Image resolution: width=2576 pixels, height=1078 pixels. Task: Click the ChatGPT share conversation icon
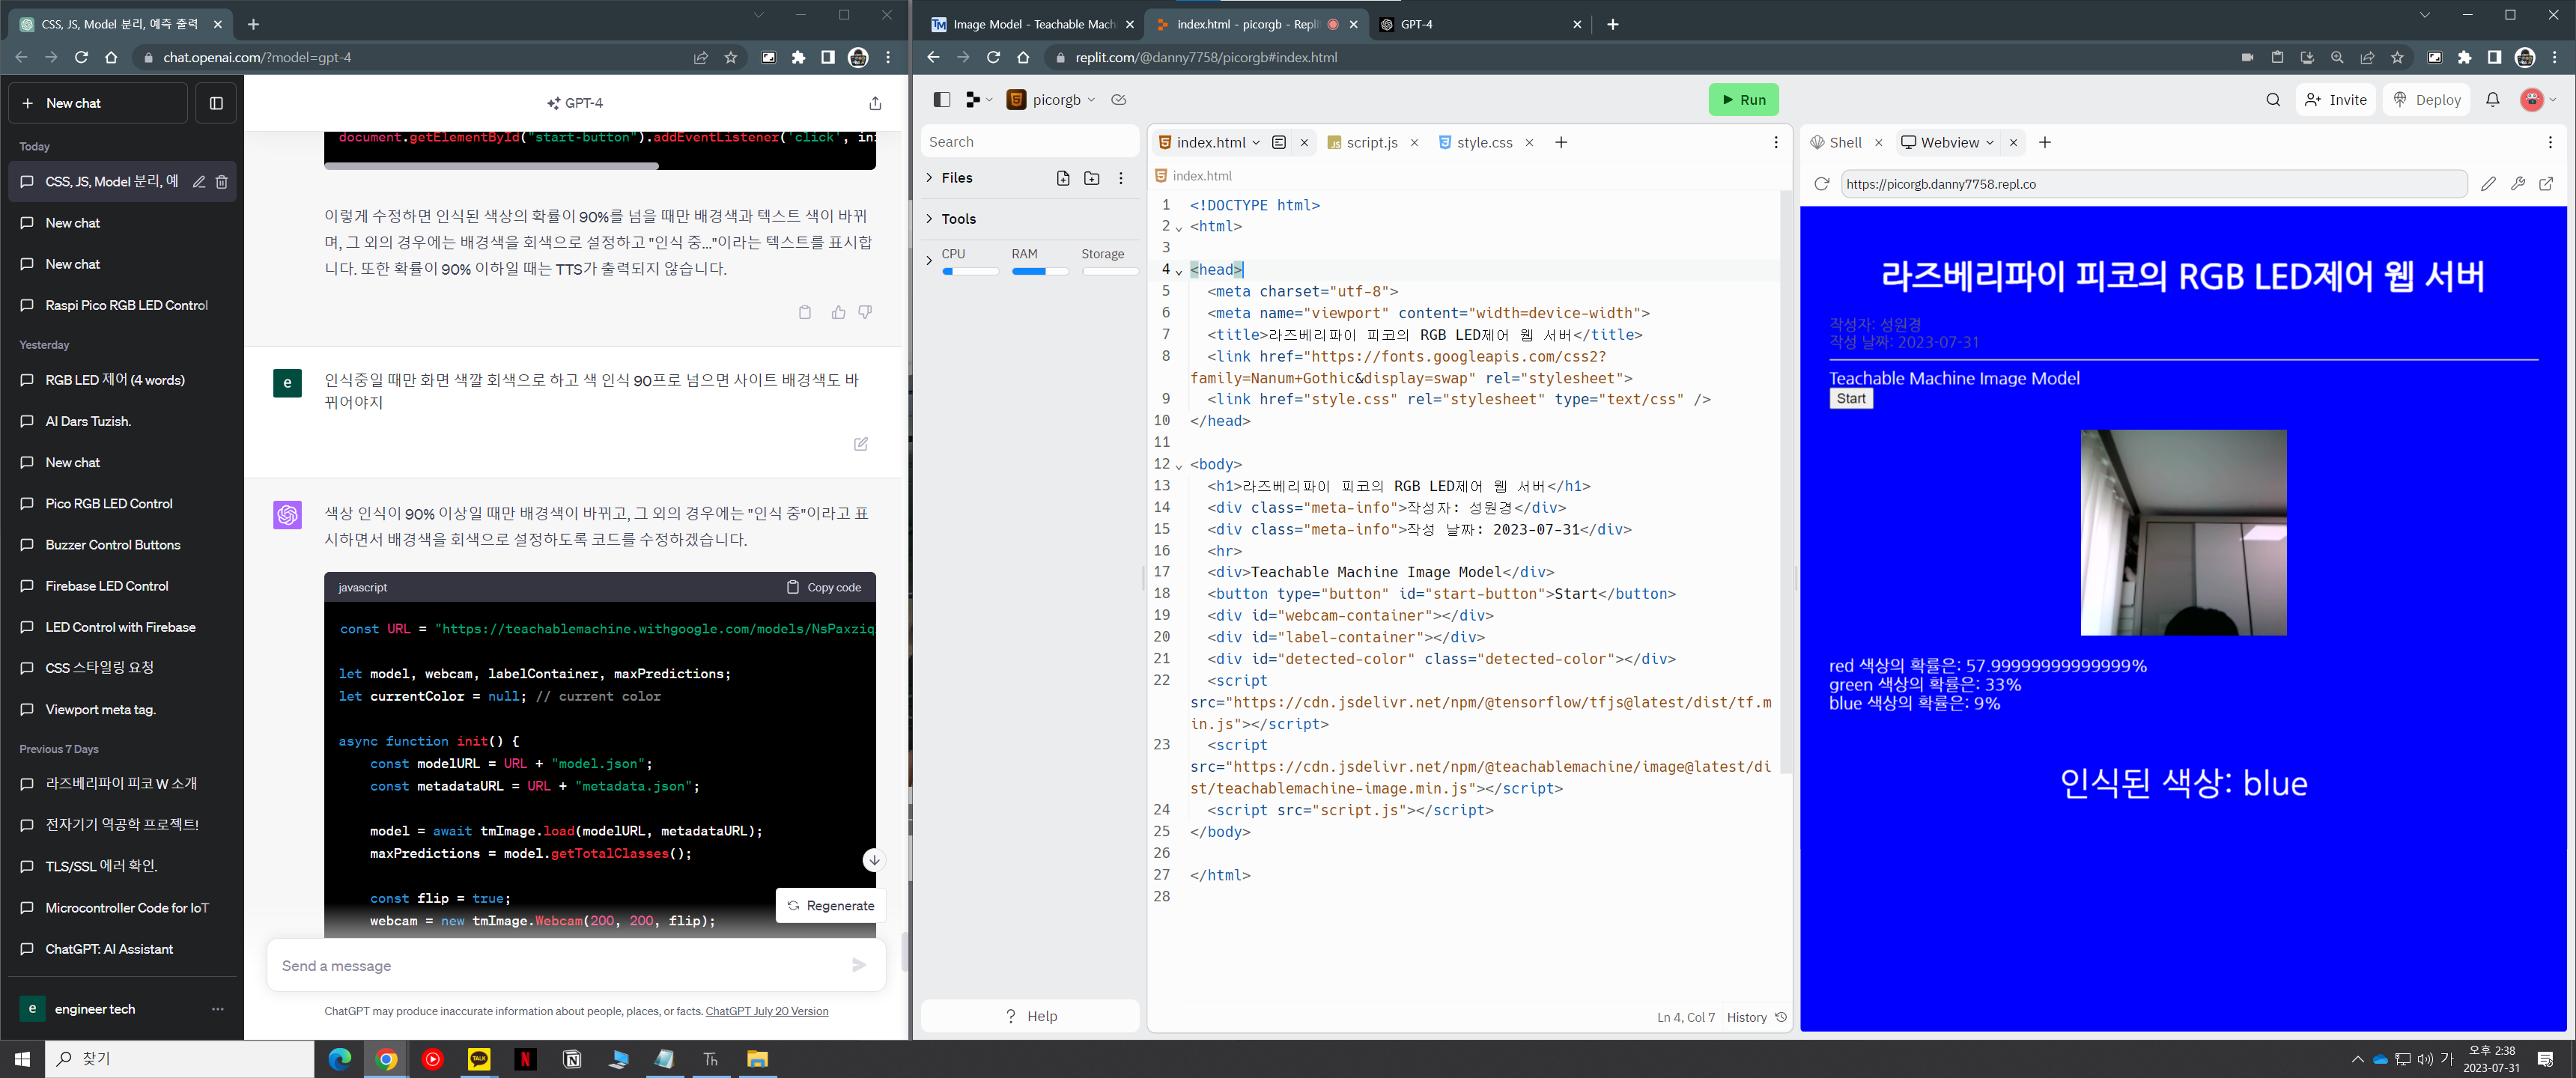coord(875,103)
